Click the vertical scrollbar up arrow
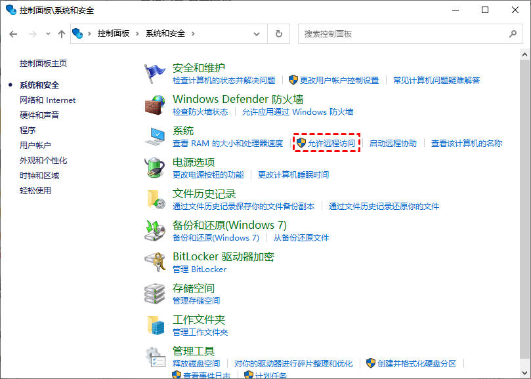 click(x=524, y=54)
